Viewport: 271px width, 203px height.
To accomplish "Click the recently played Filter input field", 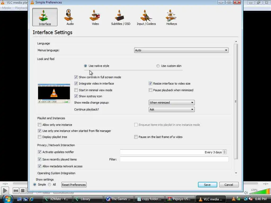I will 174,159.
